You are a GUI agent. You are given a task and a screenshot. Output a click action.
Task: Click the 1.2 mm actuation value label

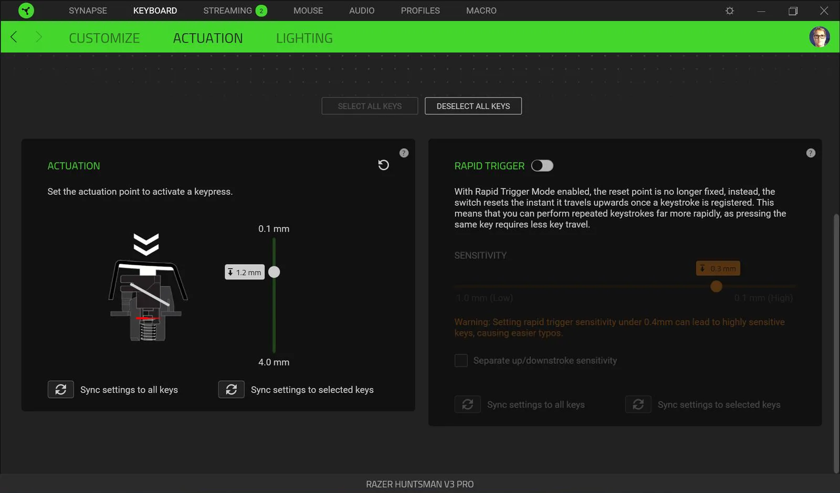pyautogui.click(x=245, y=272)
